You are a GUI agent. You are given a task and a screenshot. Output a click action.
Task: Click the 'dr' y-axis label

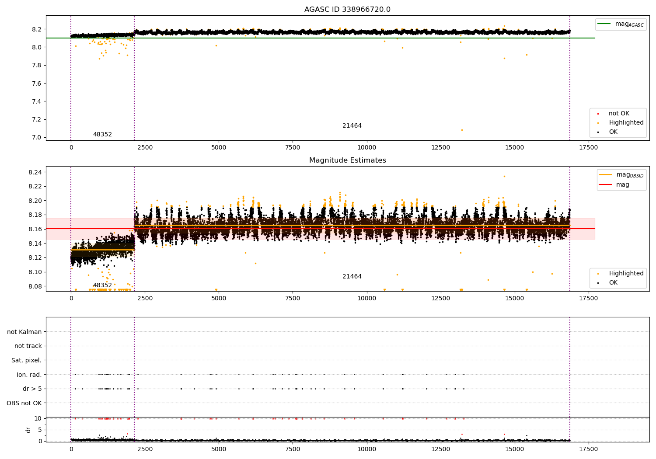(x=28, y=430)
